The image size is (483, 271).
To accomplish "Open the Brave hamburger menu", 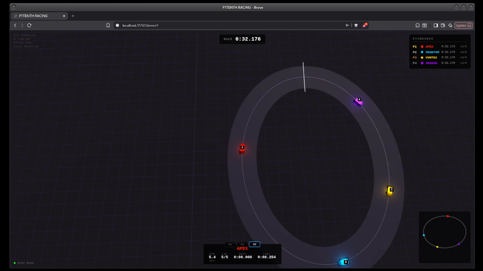I will tap(469, 25).
